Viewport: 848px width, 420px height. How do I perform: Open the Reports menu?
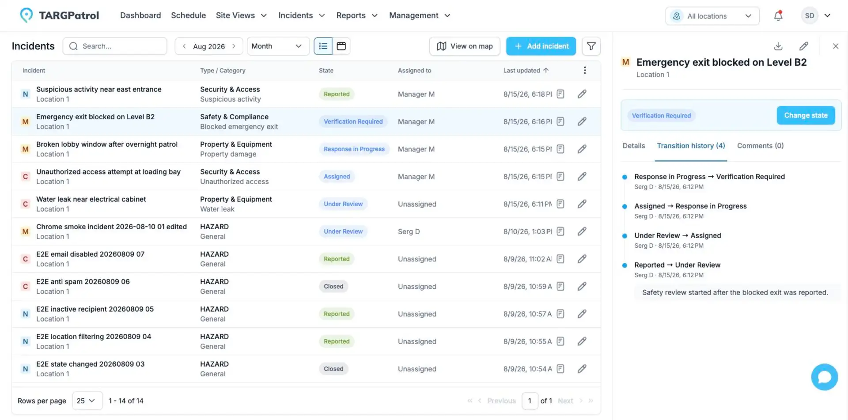pos(357,15)
